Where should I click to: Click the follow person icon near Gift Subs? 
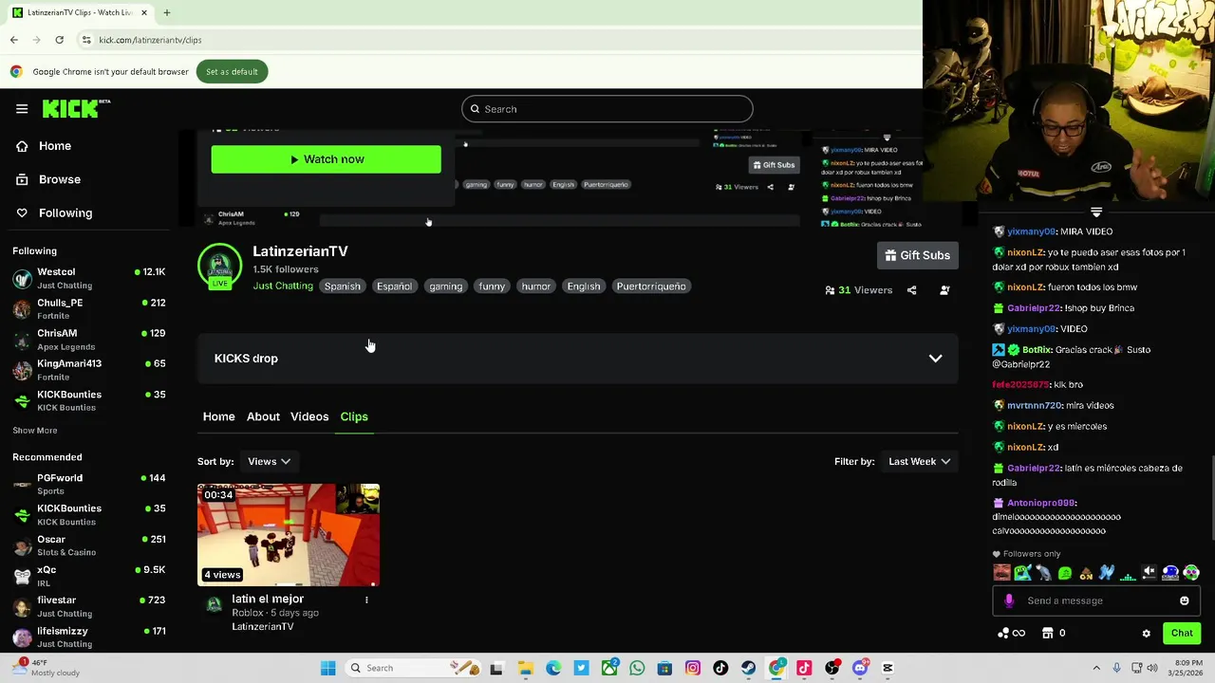point(944,290)
